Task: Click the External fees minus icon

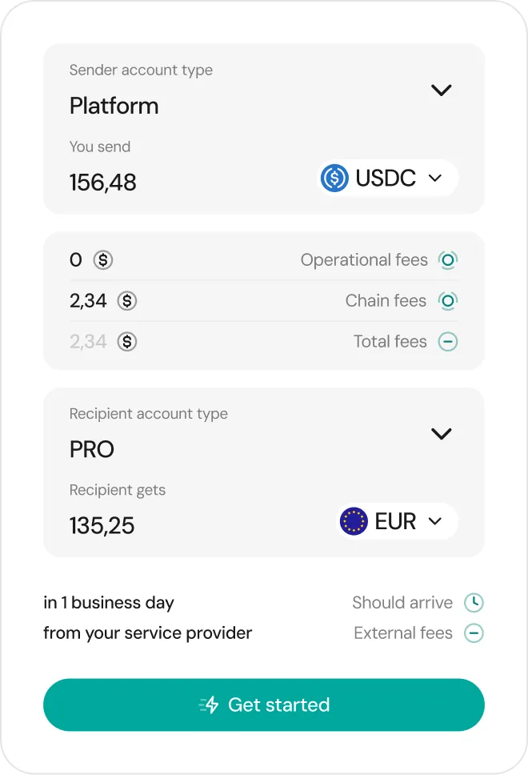Action: coord(474,633)
